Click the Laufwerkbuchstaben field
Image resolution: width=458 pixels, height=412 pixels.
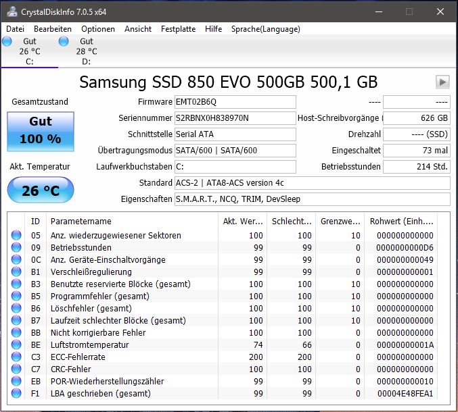235,167
